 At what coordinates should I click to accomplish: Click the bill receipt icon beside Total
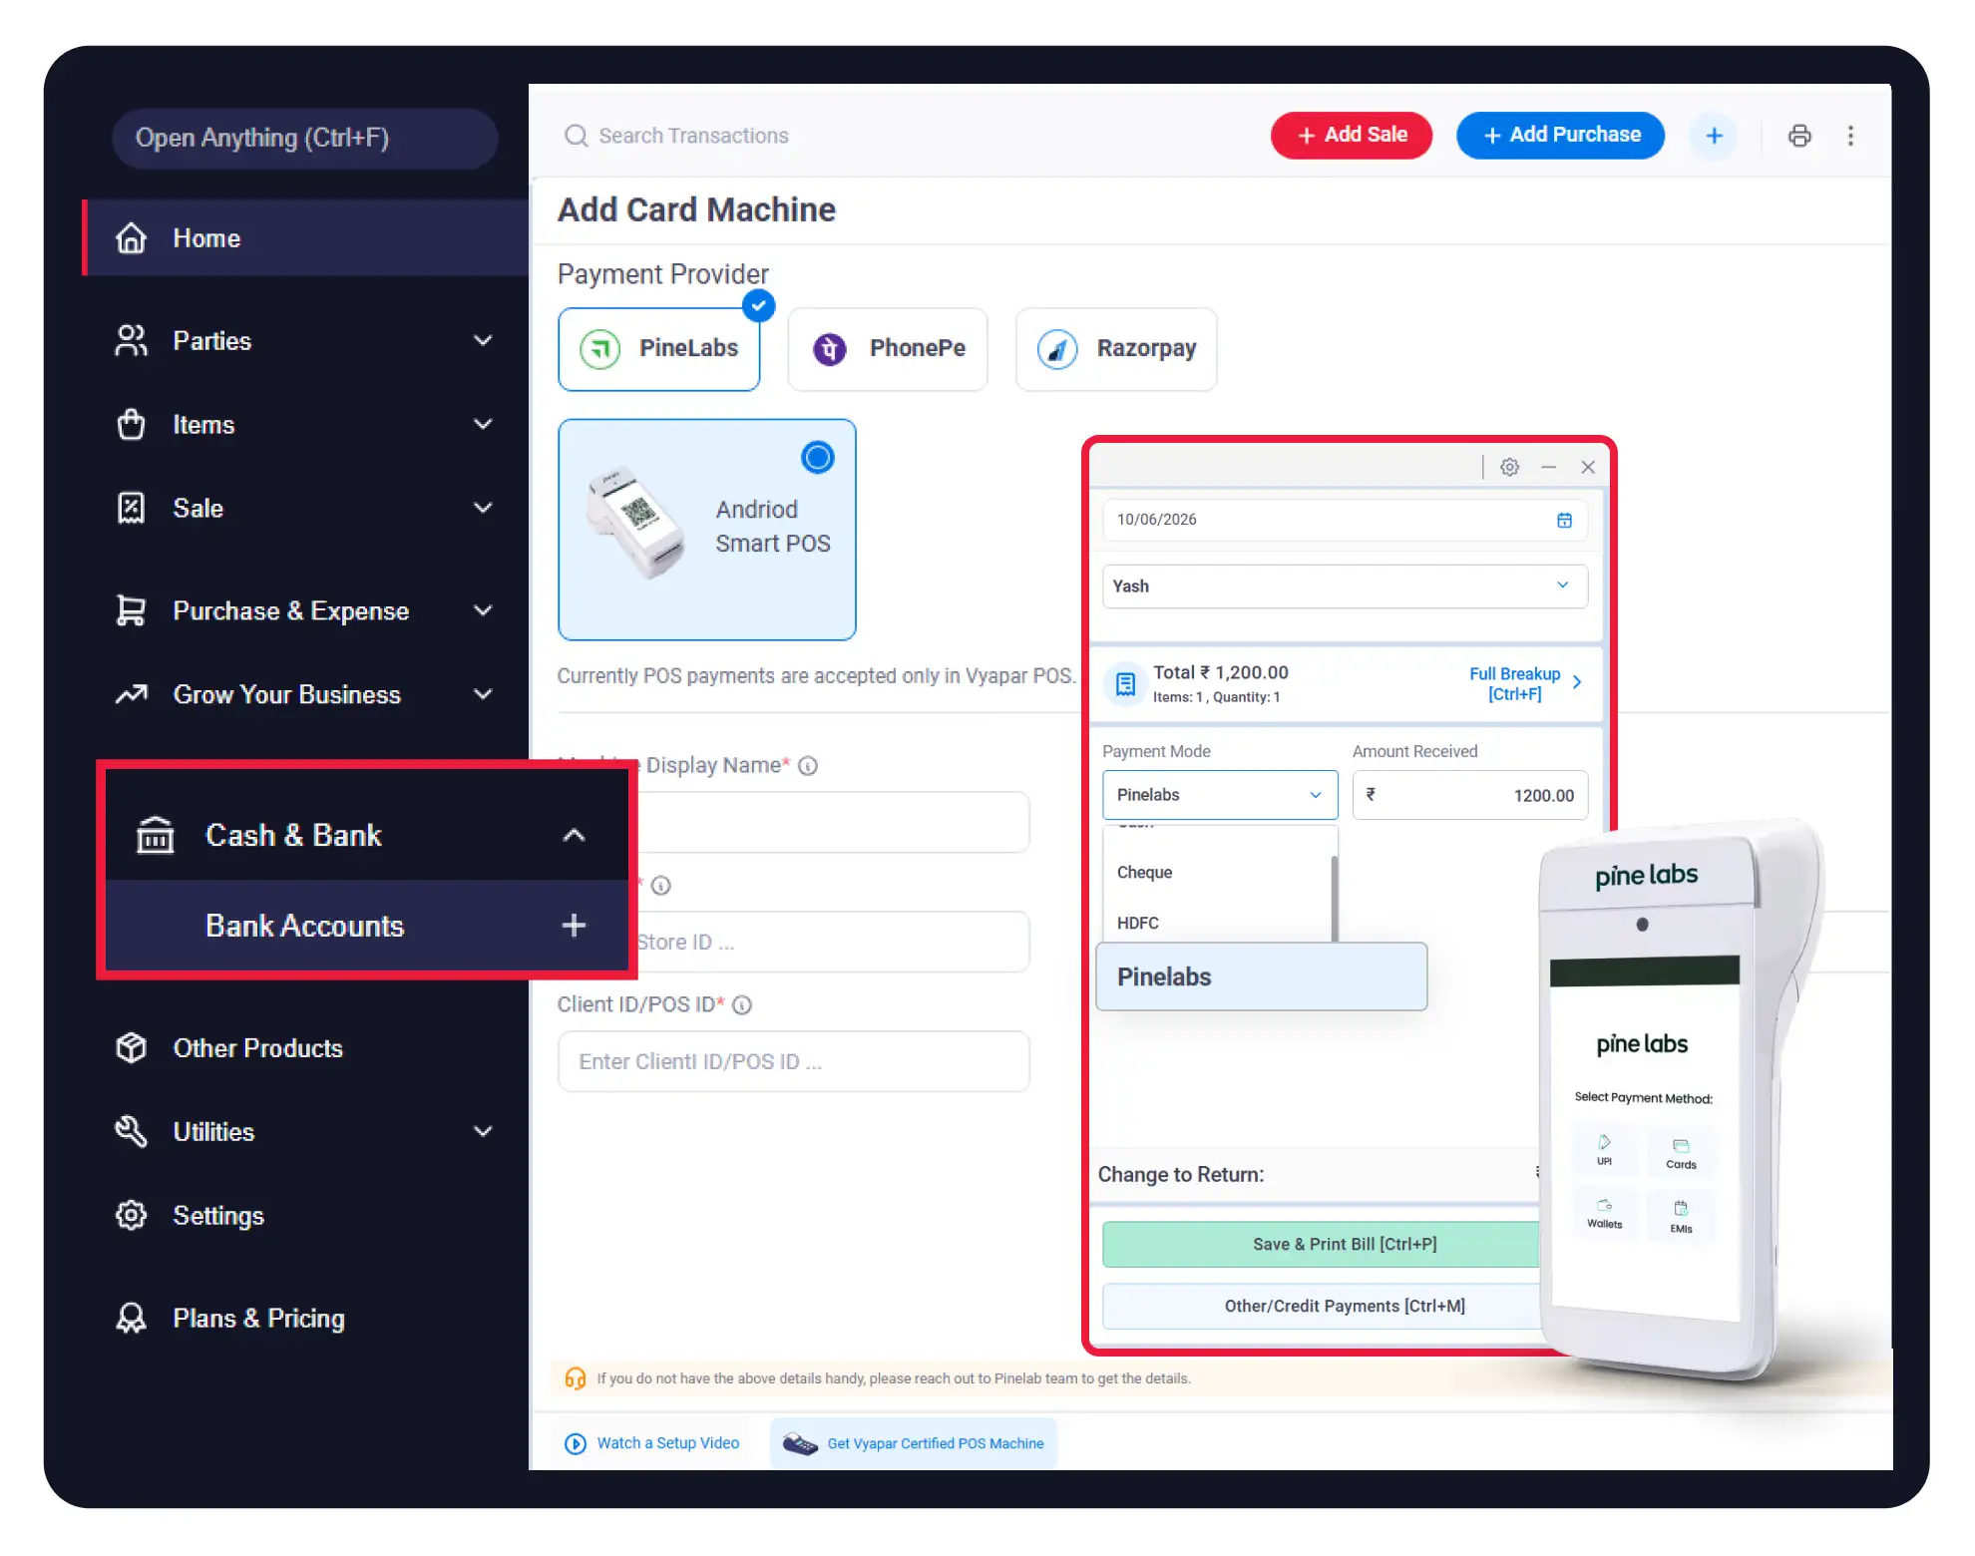[1125, 684]
